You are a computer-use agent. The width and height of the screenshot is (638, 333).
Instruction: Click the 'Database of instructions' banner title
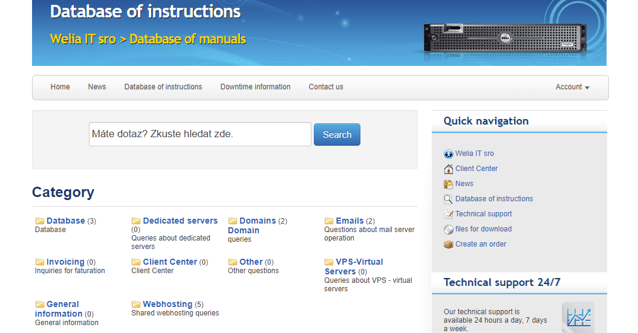click(145, 12)
